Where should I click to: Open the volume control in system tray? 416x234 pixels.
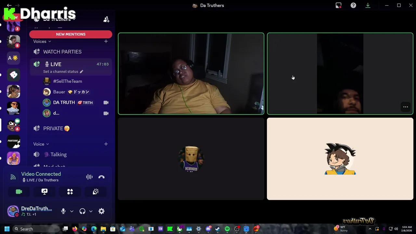(x=396, y=229)
